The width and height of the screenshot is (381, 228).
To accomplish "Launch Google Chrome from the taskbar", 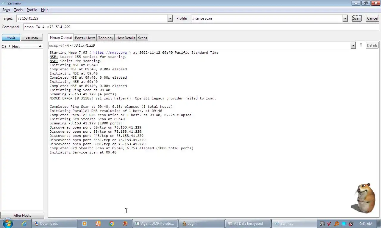I will (112, 224).
